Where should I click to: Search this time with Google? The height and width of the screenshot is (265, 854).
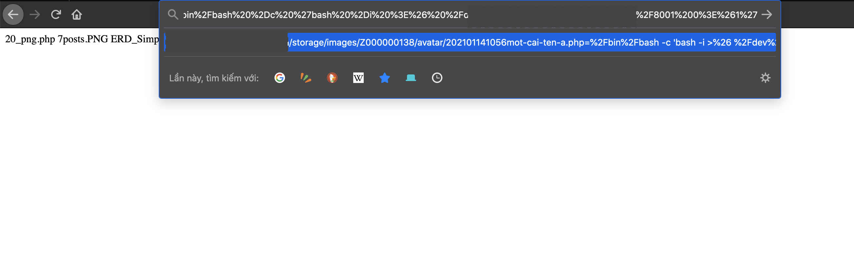point(279,78)
